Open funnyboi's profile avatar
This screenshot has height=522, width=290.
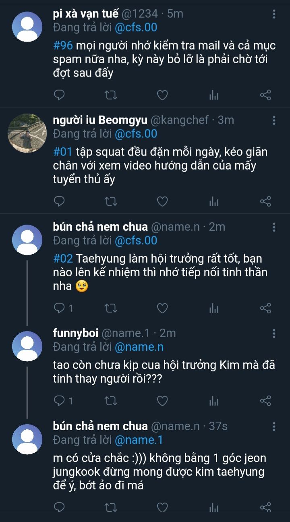pyautogui.click(x=27, y=346)
